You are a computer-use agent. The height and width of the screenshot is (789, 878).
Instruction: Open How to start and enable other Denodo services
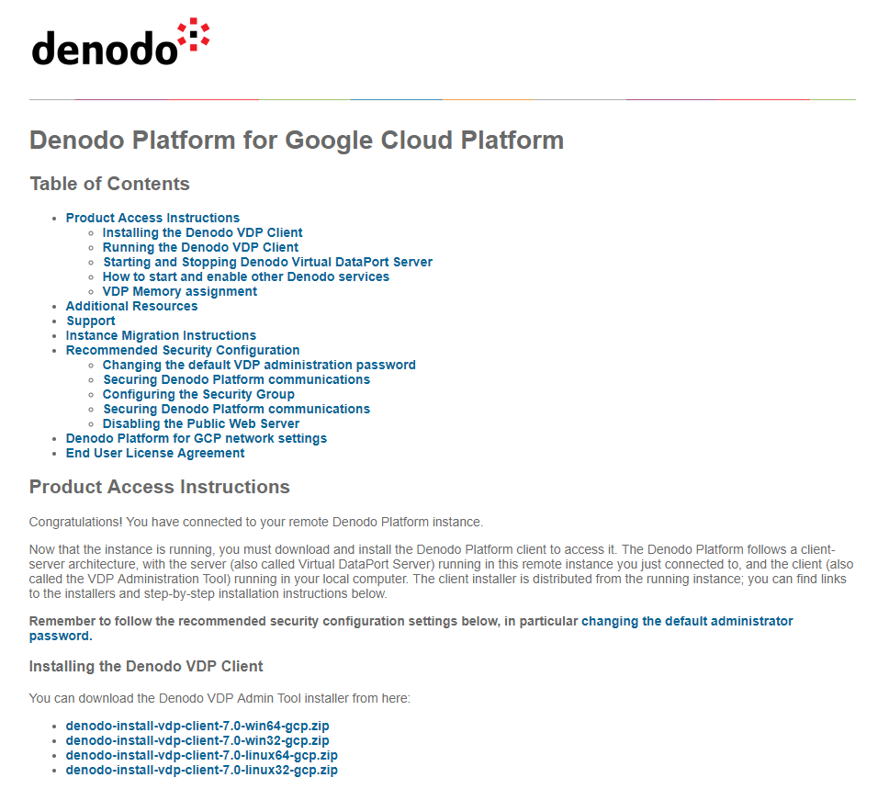tap(245, 276)
